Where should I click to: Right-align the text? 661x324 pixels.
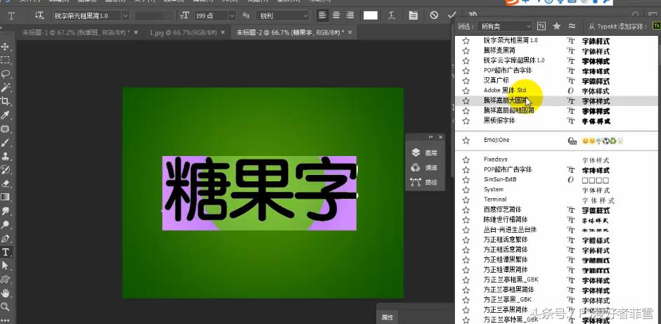tap(349, 15)
